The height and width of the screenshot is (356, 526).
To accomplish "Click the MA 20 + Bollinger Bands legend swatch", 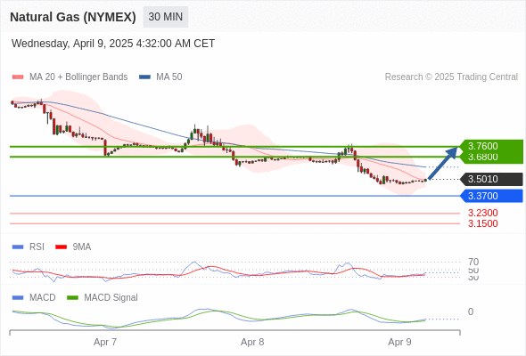I will (18, 77).
